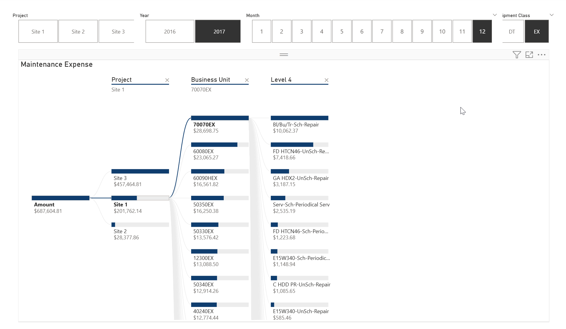Choose Site 2 in Project slicer

(x=78, y=31)
